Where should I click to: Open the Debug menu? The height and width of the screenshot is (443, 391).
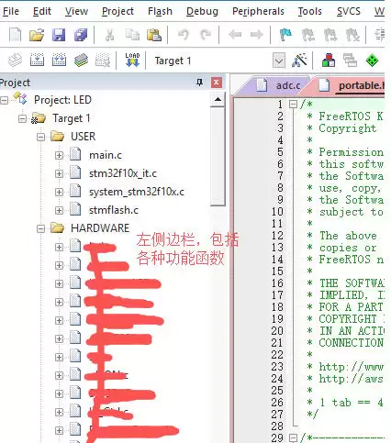(x=202, y=11)
